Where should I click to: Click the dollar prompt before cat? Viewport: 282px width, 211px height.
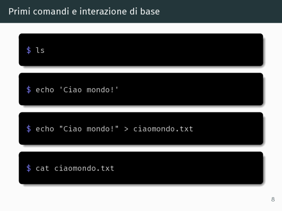pyautogui.click(x=29, y=168)
